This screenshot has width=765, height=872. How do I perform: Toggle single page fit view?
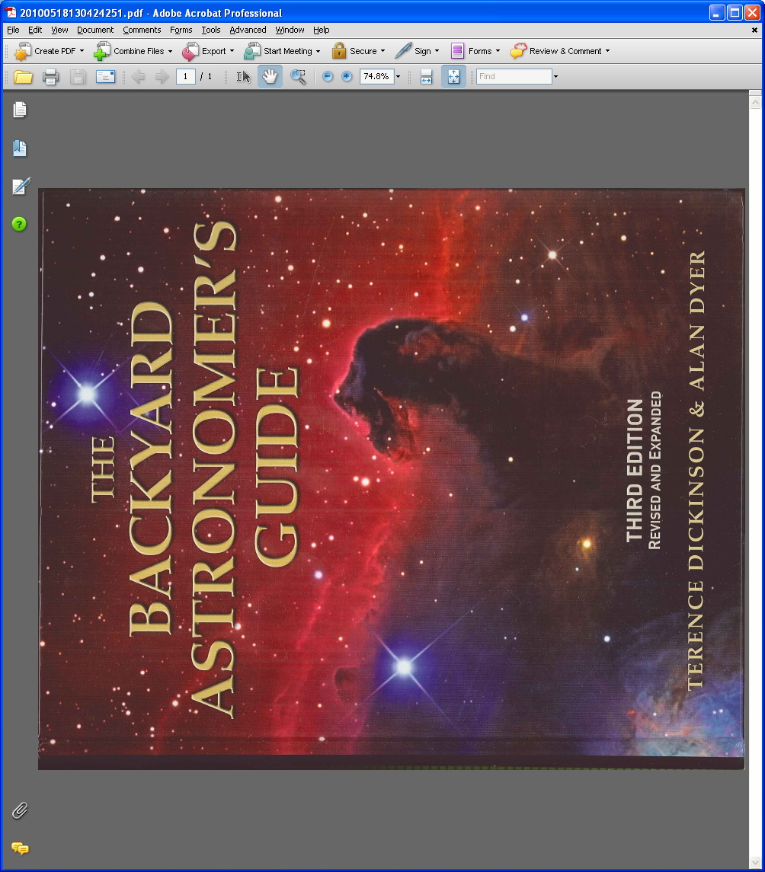pos(453,77)
